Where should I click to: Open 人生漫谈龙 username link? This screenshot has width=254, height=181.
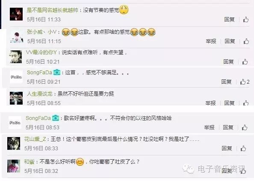pyautogui.click(x=40, y=93)
